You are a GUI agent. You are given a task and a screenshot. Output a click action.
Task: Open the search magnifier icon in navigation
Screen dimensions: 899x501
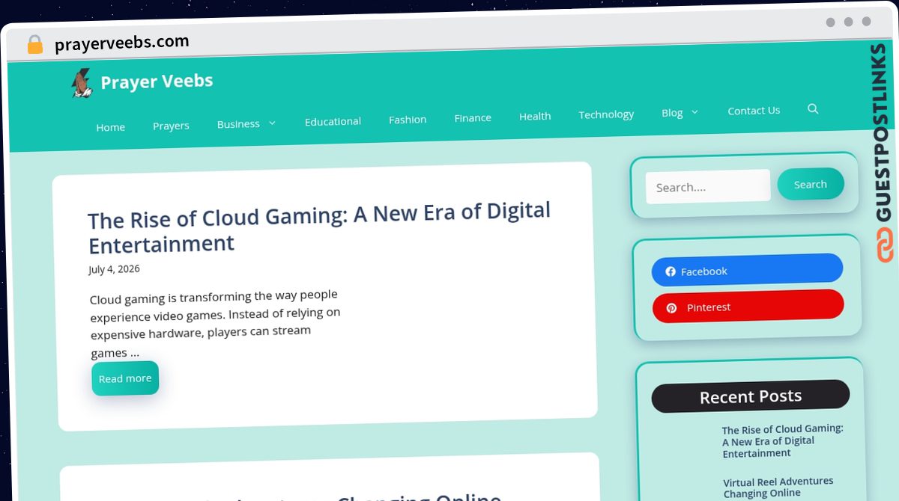(813, 108)
